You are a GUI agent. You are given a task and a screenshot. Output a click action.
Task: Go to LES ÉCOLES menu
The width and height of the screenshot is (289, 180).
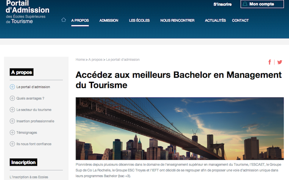click(139, 21)
